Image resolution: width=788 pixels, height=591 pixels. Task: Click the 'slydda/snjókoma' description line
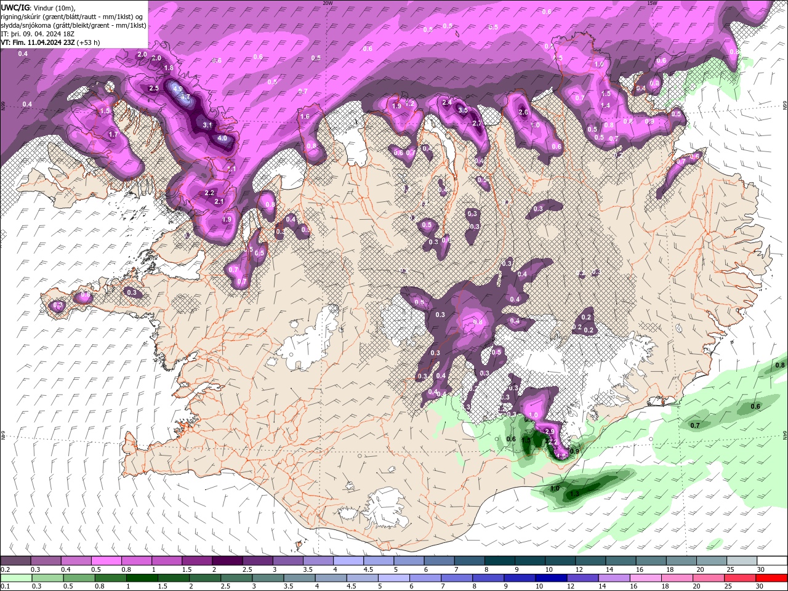click(x=73, y=25)
